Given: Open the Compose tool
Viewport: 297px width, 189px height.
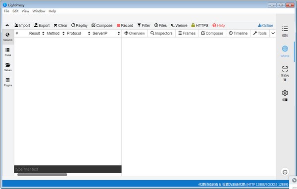Looking at the screenshot, I should point(102,25).
